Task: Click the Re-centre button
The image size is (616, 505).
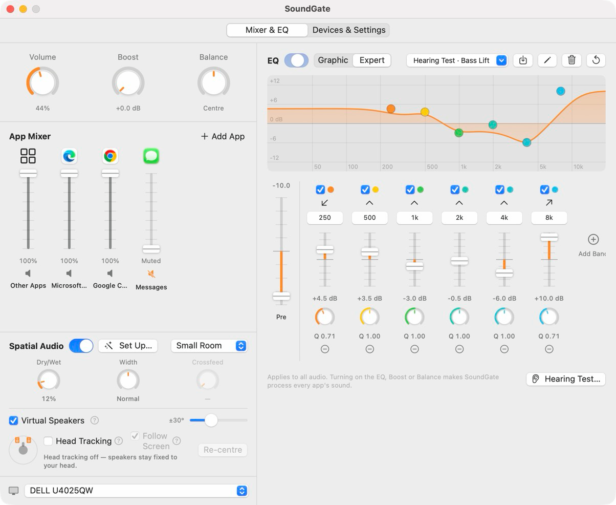Action: point(223,450)
